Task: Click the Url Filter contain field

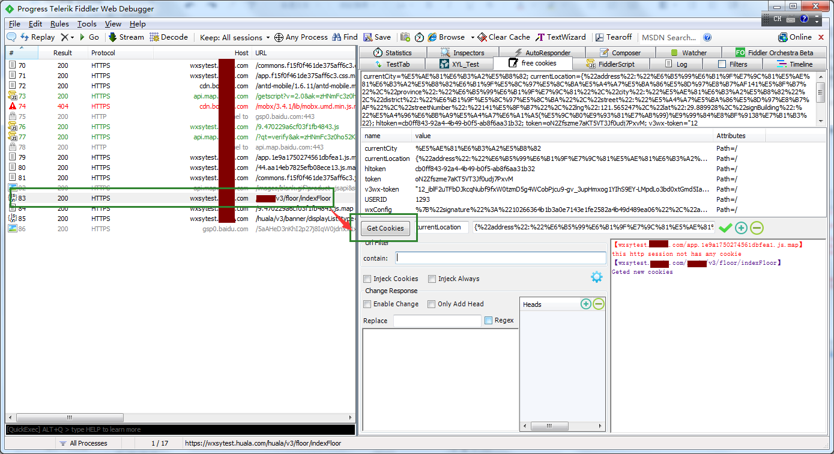Action: (501, 258)
